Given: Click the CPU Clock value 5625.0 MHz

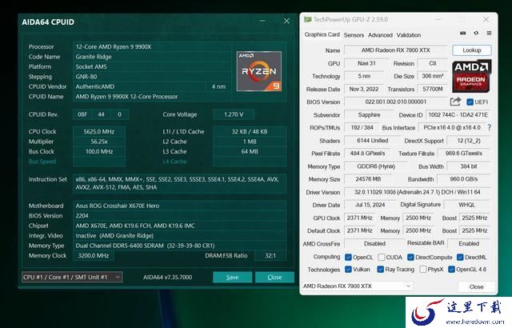Looking at the screenshot, I should tap(99, 131).
